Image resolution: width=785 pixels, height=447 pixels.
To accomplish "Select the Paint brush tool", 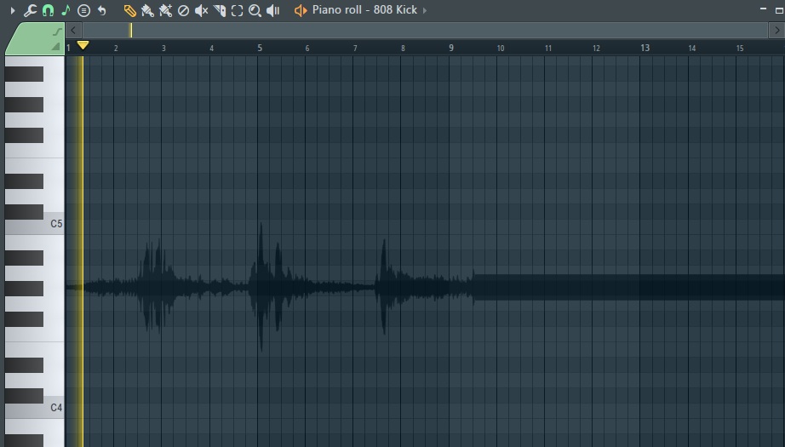I will [147, 10].
